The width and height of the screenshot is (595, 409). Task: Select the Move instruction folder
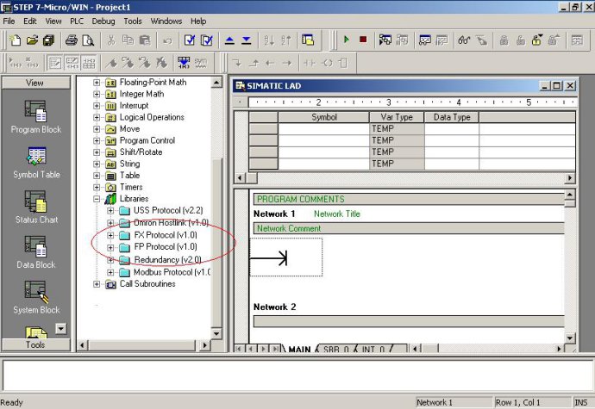pos(129,129)
